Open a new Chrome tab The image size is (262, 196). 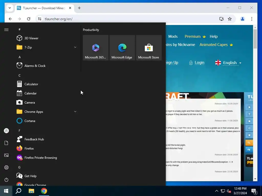pyautogui.click(x=79, y=8)
